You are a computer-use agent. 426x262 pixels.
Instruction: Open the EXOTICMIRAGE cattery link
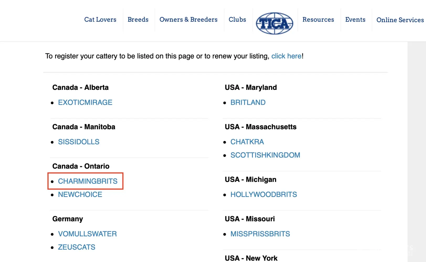pyautogui.click(x=85, y=102)
